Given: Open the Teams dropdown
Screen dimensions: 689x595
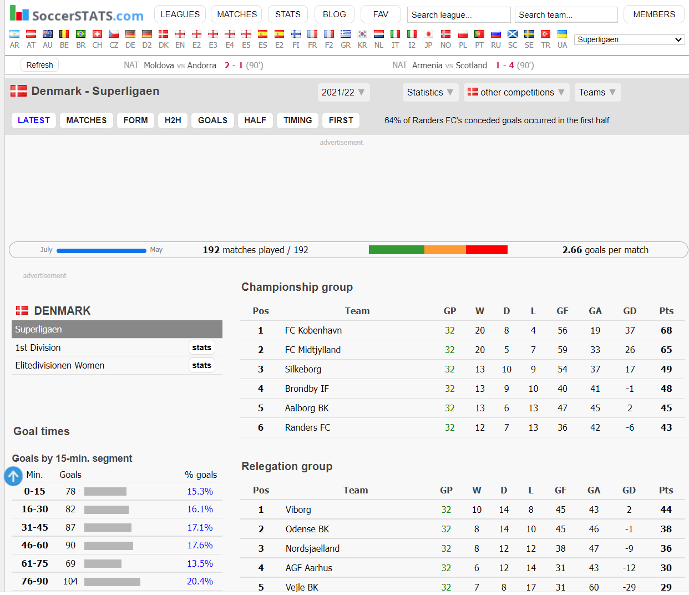Looking at the screenshot, I should [x=597, y=92].
